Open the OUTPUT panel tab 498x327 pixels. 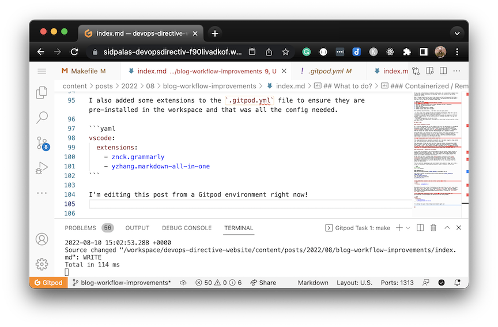137,228
